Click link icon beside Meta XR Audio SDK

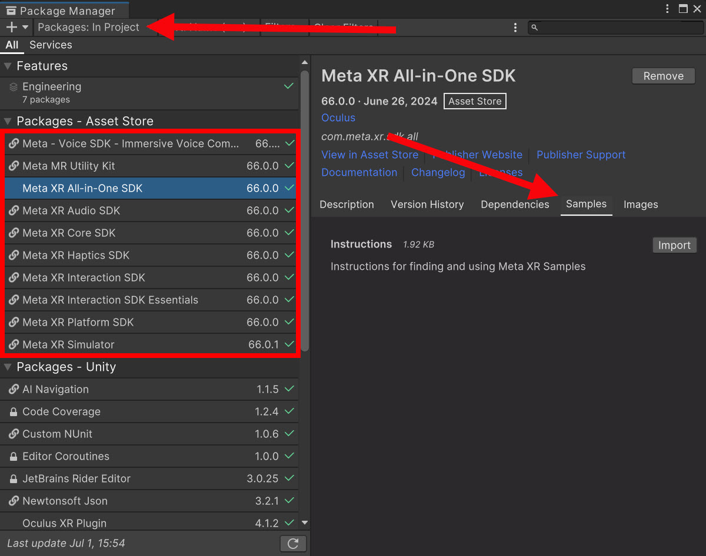pos(14,210)
